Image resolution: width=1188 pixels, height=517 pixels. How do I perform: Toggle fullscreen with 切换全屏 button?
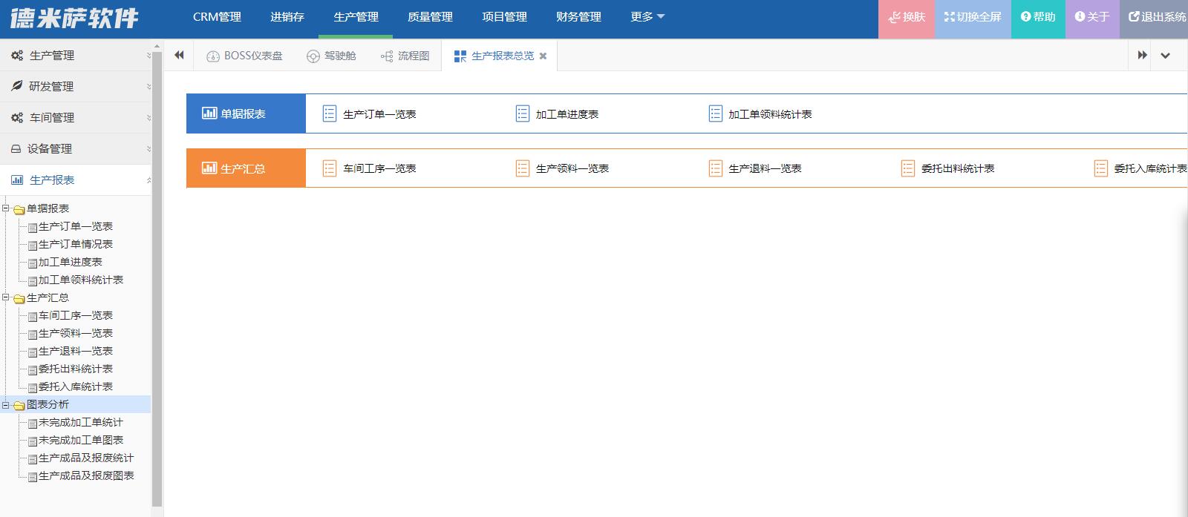(973, 17)
